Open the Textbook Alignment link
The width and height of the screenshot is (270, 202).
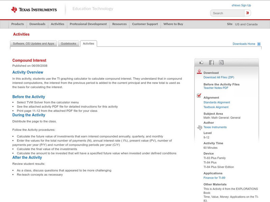point(216,107)
